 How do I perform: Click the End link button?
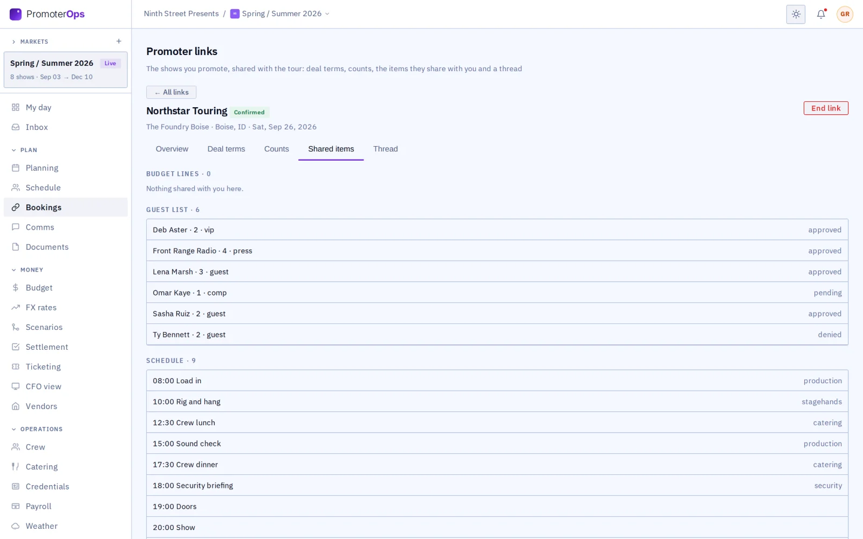tap(826, 108)
